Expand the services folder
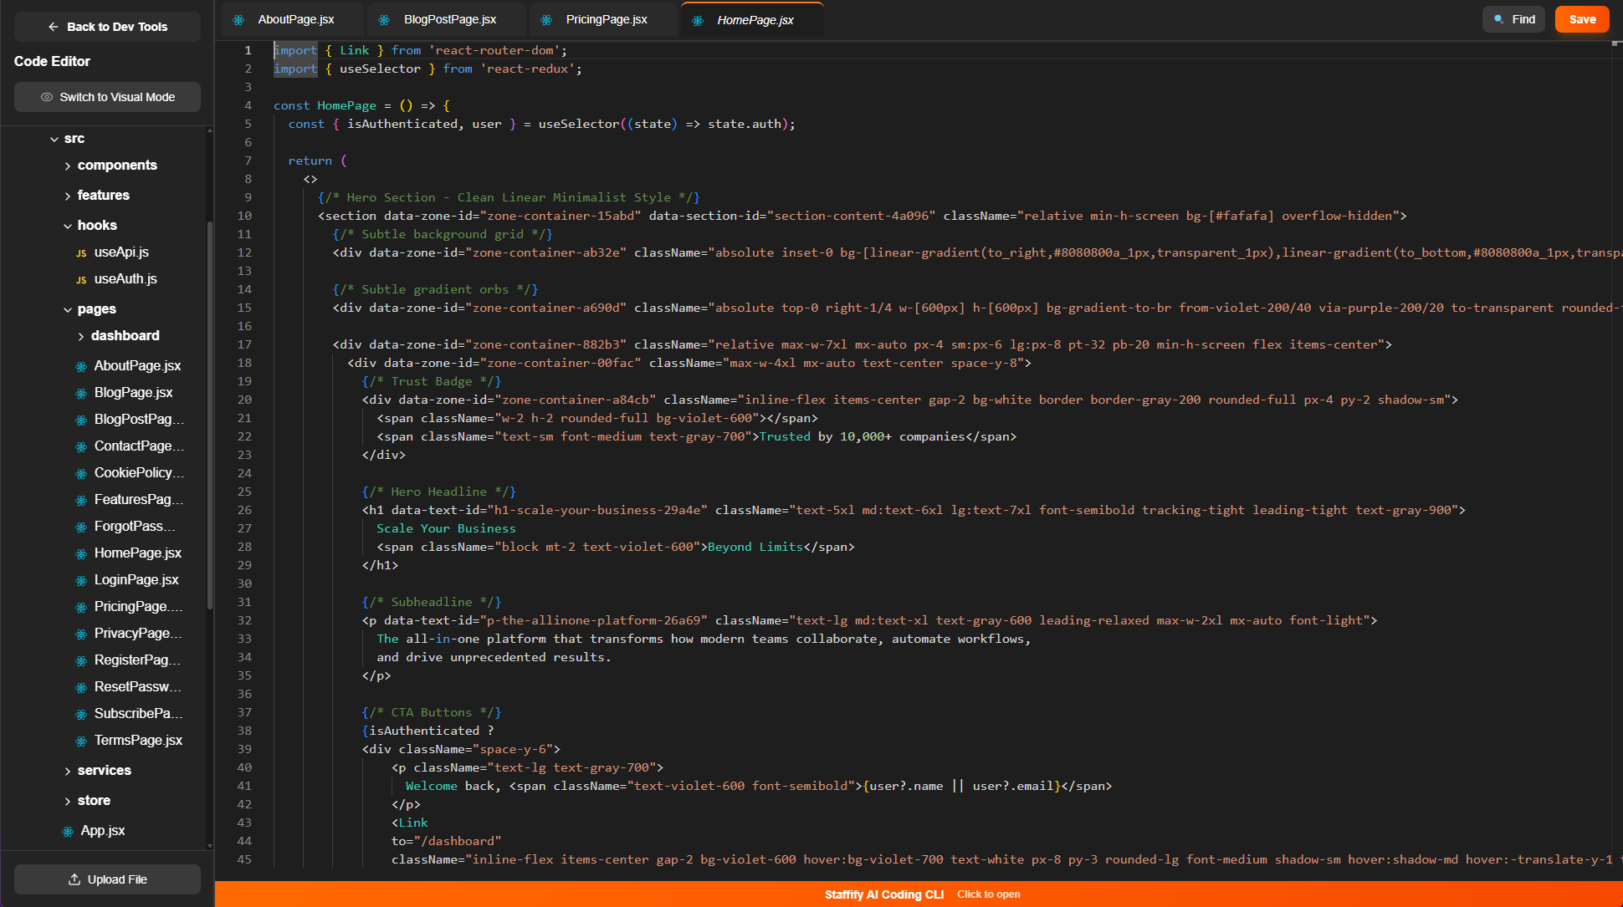 point(68,771)
